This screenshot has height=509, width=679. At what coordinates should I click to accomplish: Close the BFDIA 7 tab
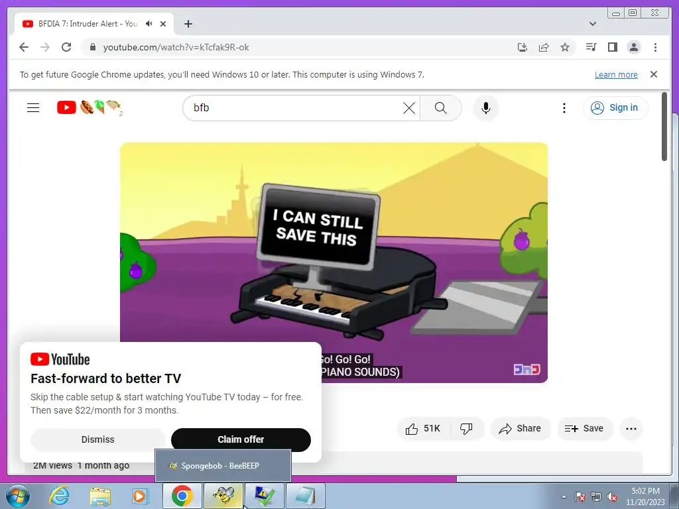point(163,24)
